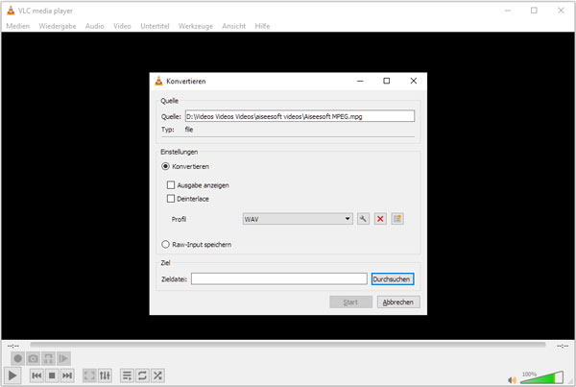Click the Play button in VLC controls
The height and width of the screenshot is (387, 576).
(x=12, y=375)
